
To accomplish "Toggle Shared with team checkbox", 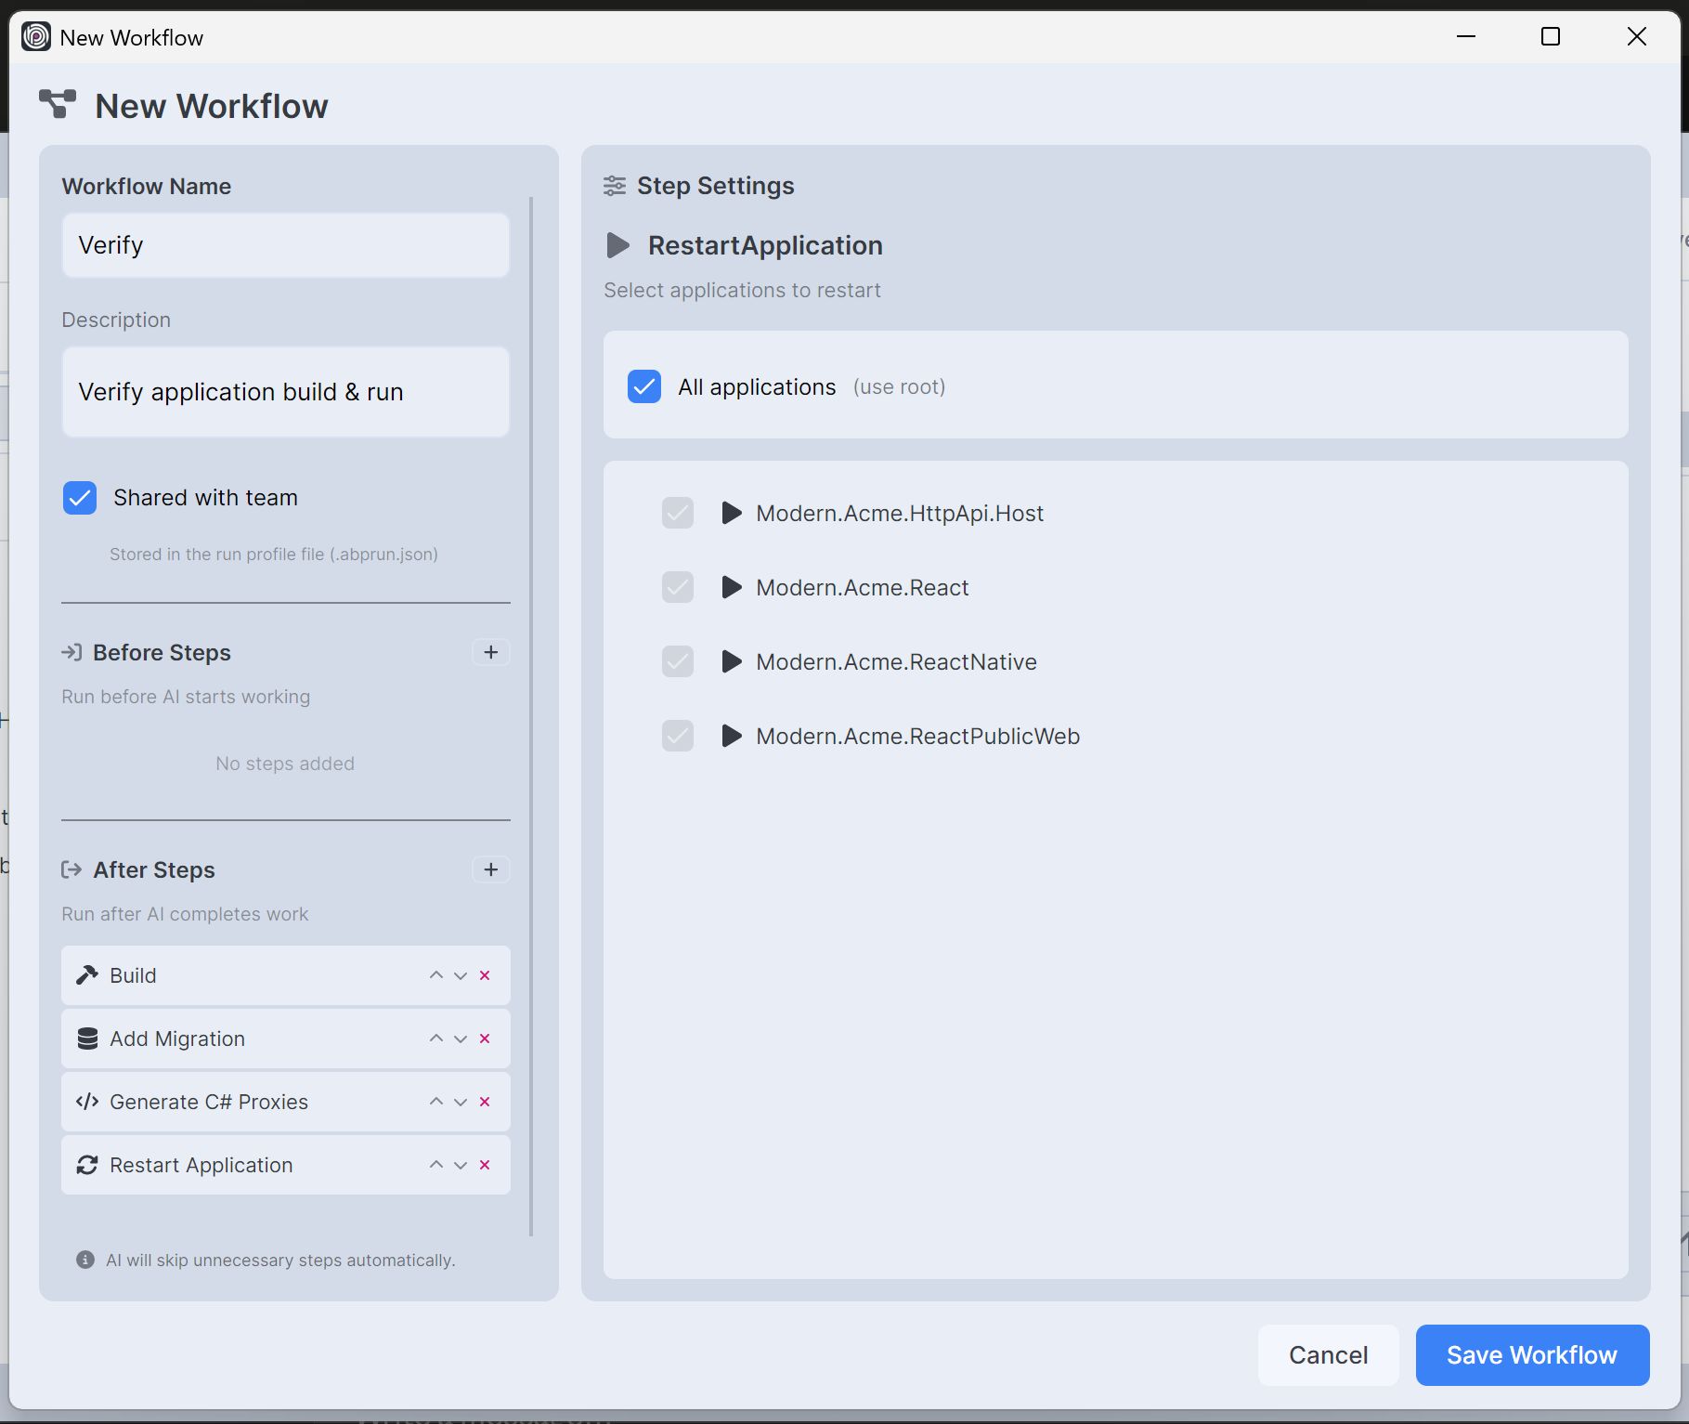I will click(x=80, y=498).
